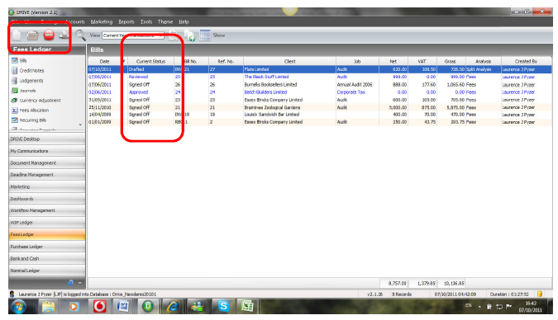The height and width of the screenshot is (320, 558).
Task: Click the Dashboards navigation button
Action: coord(47,199)
